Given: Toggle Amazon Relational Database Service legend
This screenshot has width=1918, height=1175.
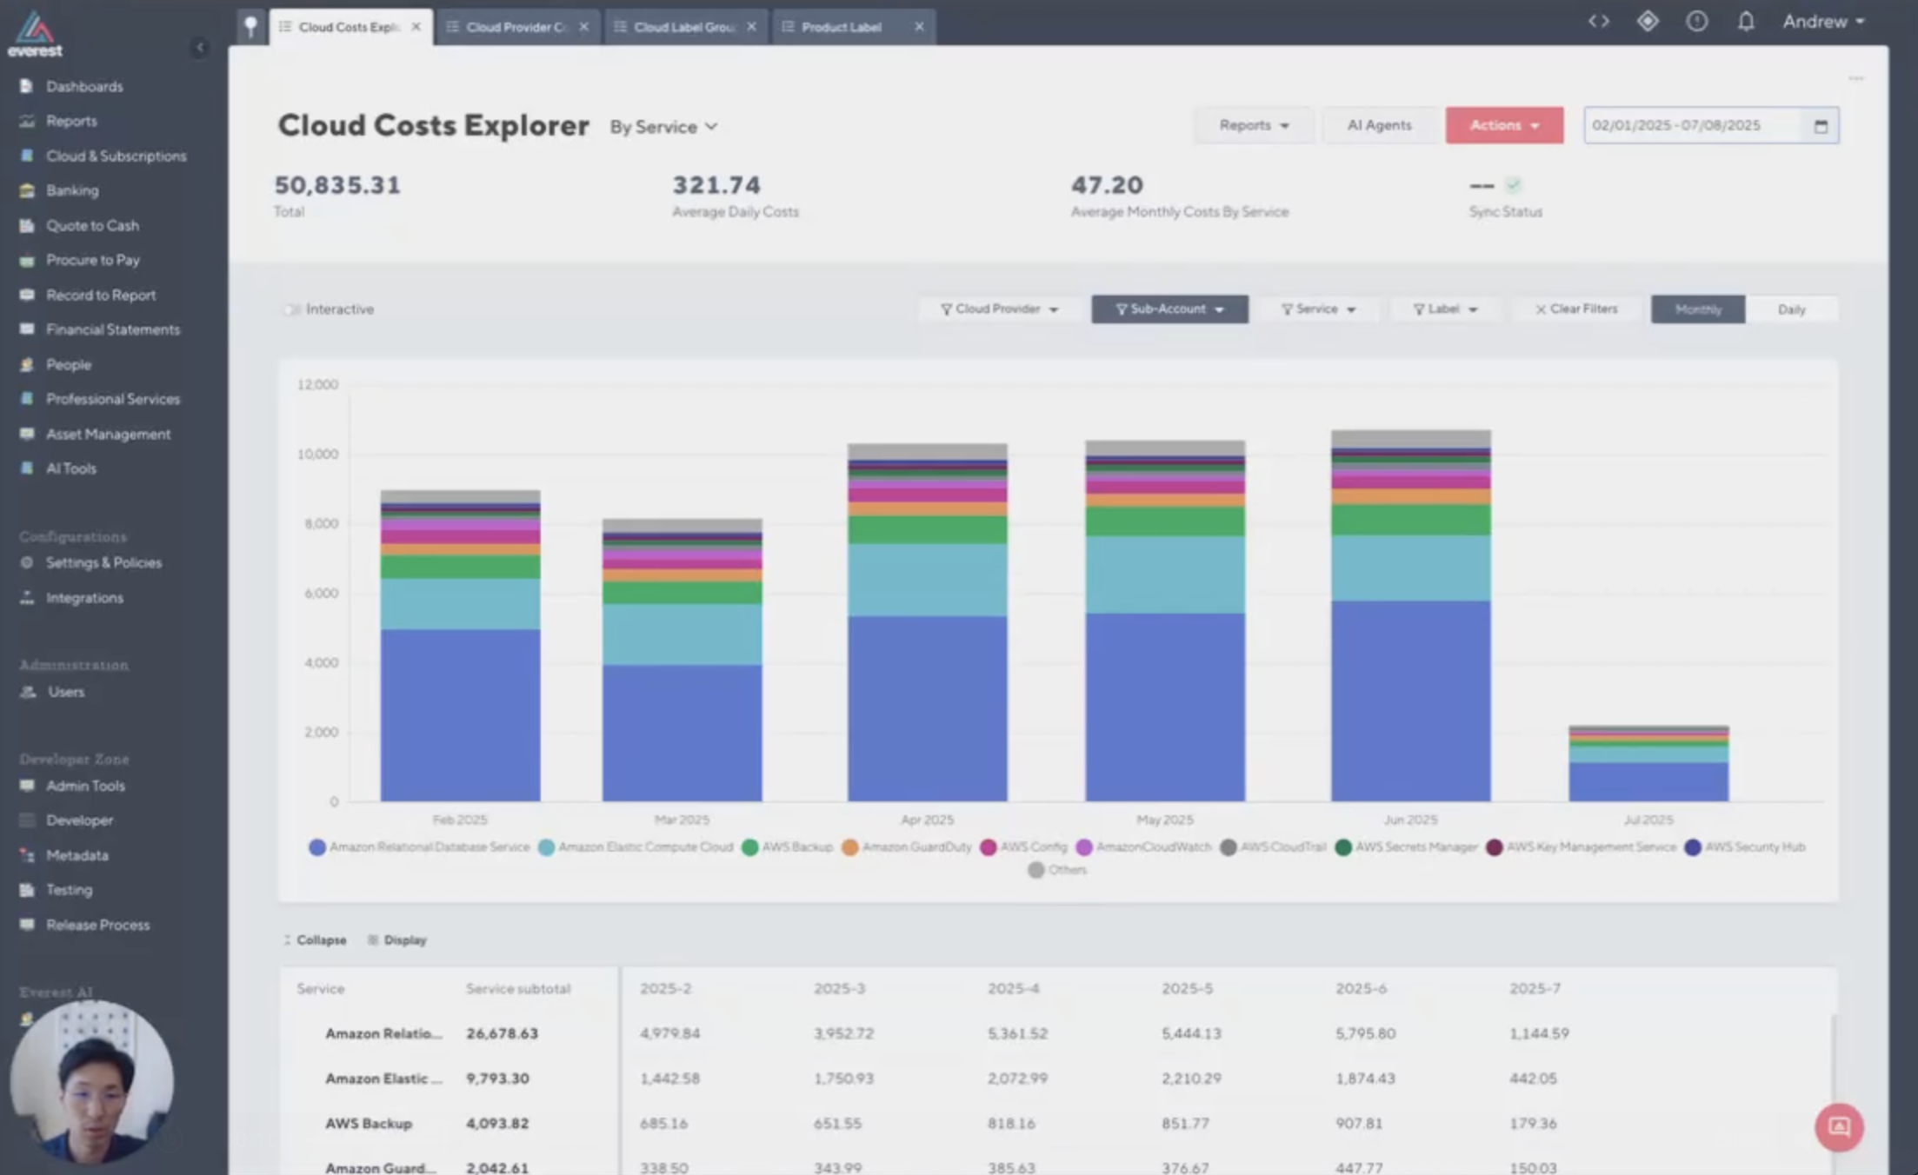Looking at the screenshot, I should (419, 846).
